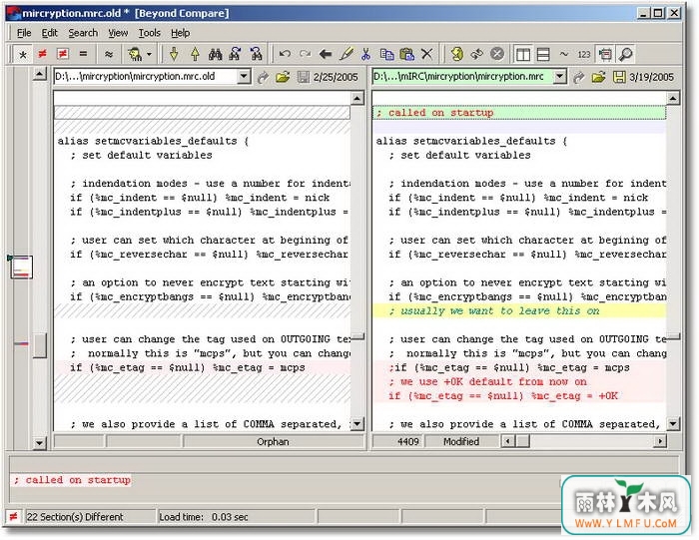Open the View menu
699x540 pixels.
click(x=118, y=33)
